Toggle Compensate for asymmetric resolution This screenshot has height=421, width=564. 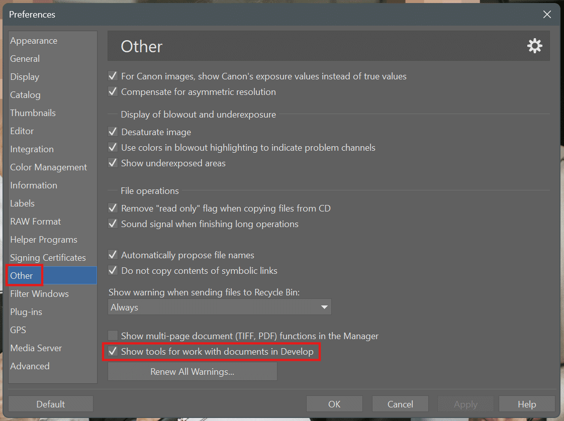[113, 92]
